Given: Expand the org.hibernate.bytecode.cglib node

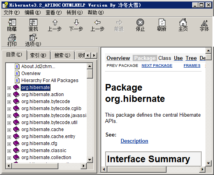Looking at the screenshot, I should [9, 109].
